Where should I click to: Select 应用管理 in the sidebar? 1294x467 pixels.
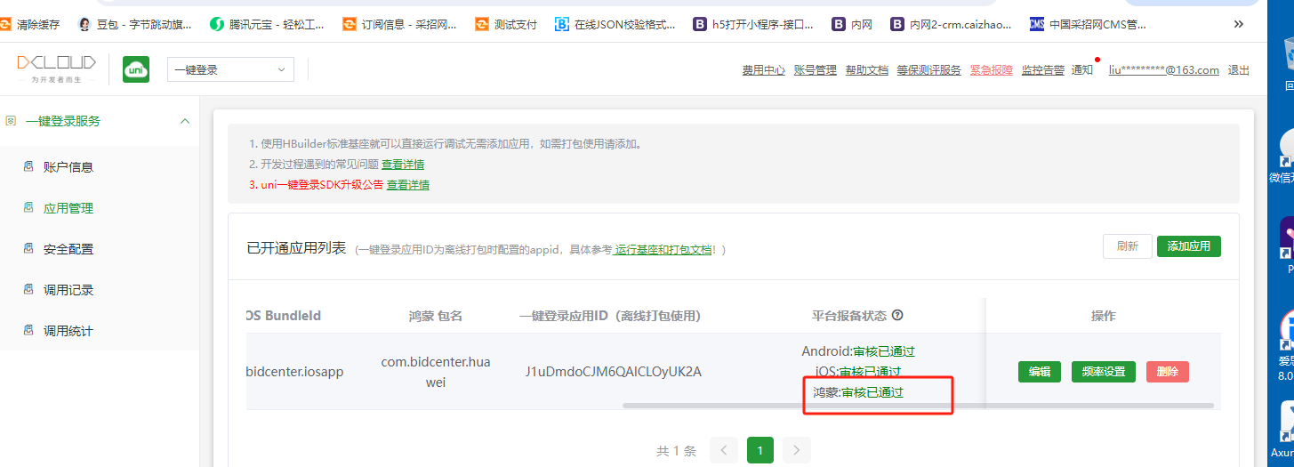tap(68, 208)
